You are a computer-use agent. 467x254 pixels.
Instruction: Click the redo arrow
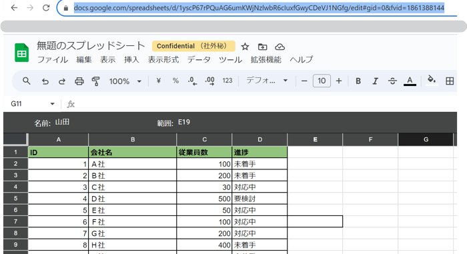[61, 81]
